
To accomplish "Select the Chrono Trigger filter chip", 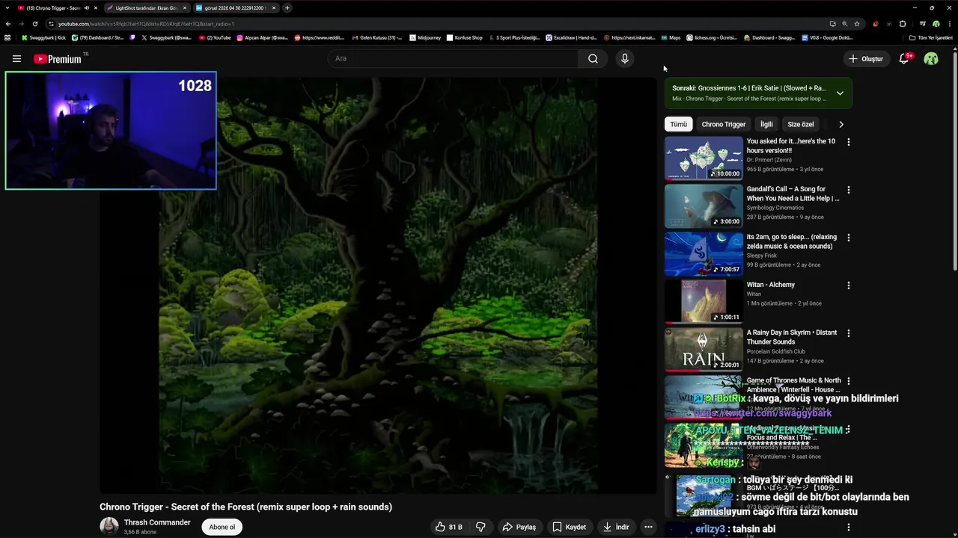I will 724,124.
